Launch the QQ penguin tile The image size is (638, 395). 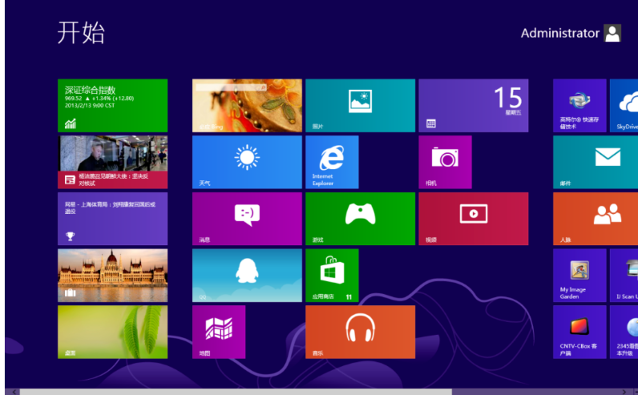(x=247, y=275)
